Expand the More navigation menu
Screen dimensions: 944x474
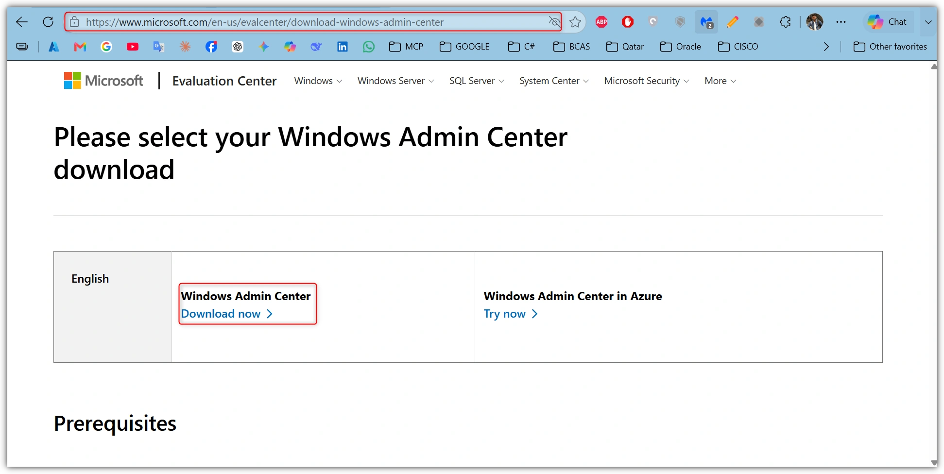tap(721, 81)
